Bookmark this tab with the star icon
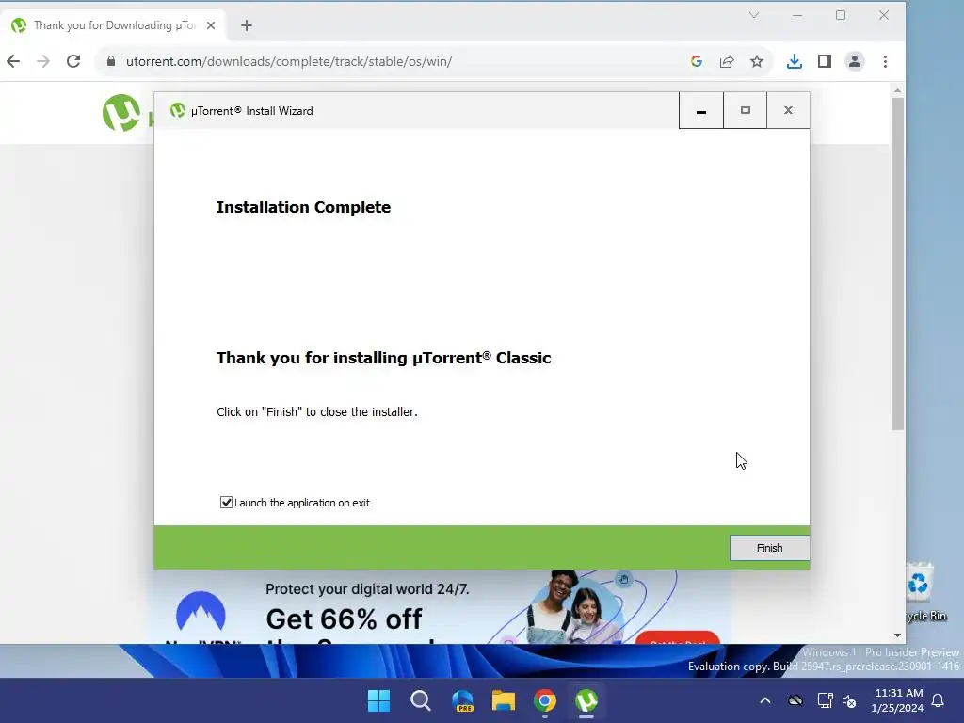The image size is (964, 723). [x=757, y=61]
